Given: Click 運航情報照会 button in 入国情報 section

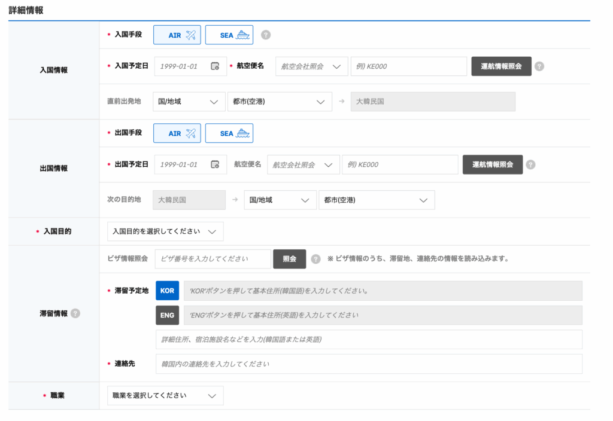Looking at the screenshot, I should pos(501,66).
